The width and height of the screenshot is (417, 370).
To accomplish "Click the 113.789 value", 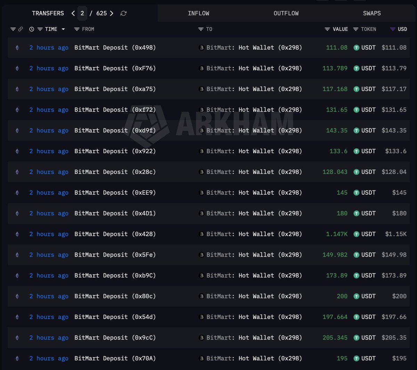I will 335,68.
